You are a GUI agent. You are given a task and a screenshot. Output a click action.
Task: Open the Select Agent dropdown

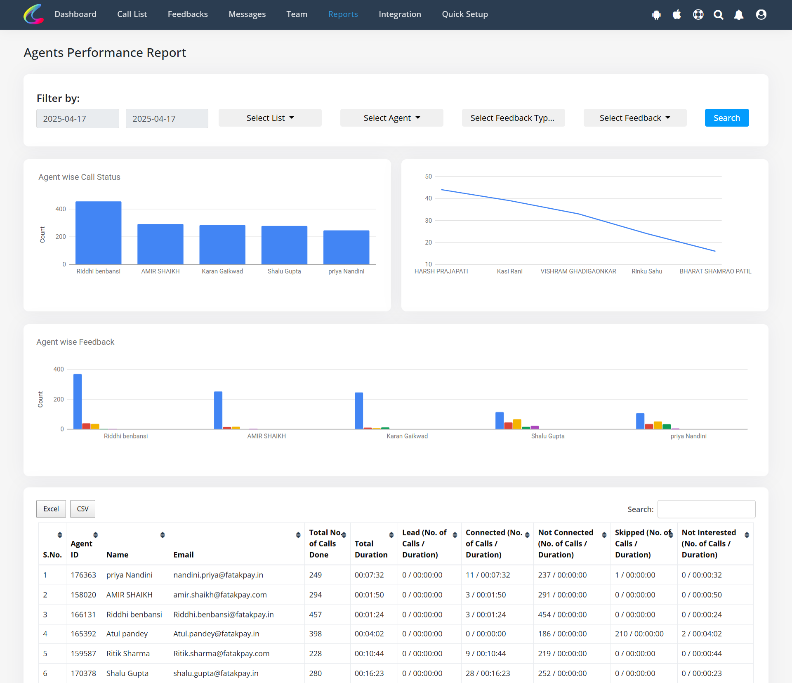[x=391, y=118]
